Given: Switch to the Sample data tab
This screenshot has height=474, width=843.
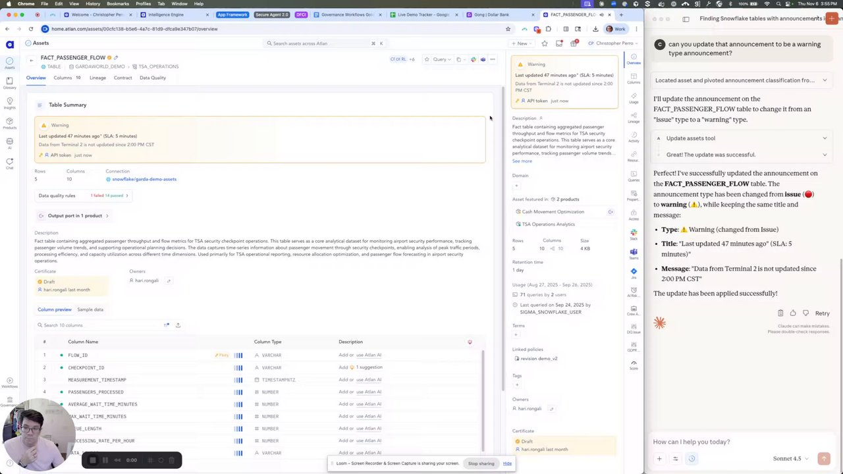Looking at the screenshot, I should click(90, 309).
